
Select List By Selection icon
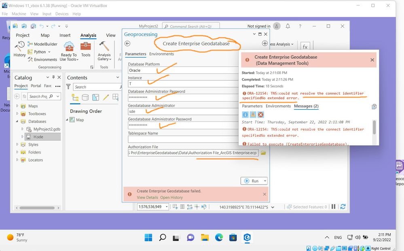[x=95, y=98]
